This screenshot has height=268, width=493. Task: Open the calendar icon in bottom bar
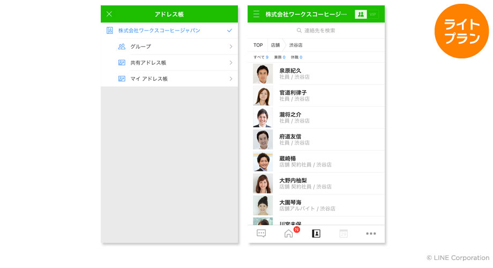point(343,233)
